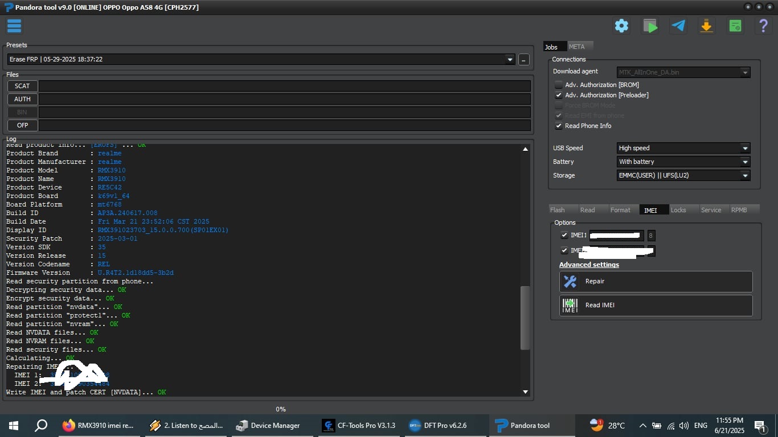The image size is (778, 437).
Task: Click the presets ellipsis button
Action: coord(524,59)
